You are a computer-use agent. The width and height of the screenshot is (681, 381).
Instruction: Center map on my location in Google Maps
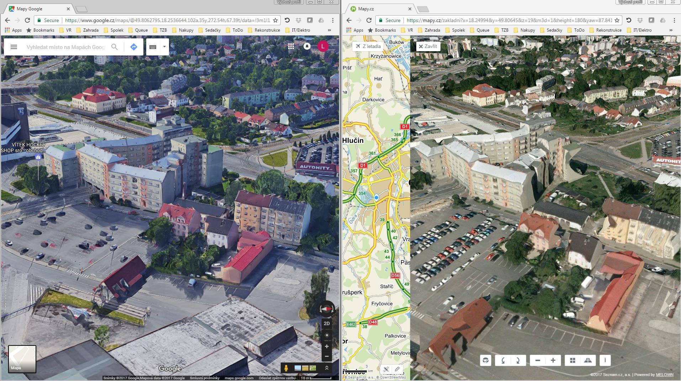327,335
